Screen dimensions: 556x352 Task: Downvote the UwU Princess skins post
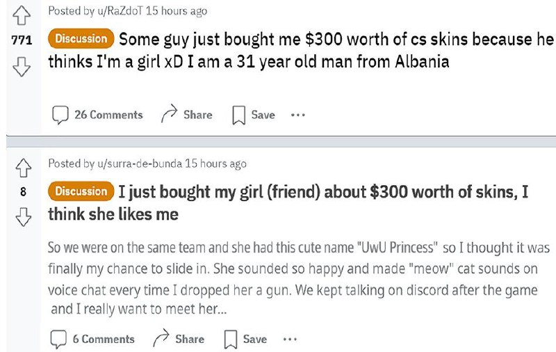[x=22, y=218]
